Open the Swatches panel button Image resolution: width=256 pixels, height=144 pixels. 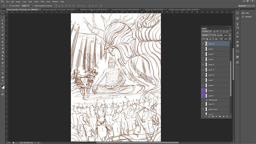pos(247,17)
